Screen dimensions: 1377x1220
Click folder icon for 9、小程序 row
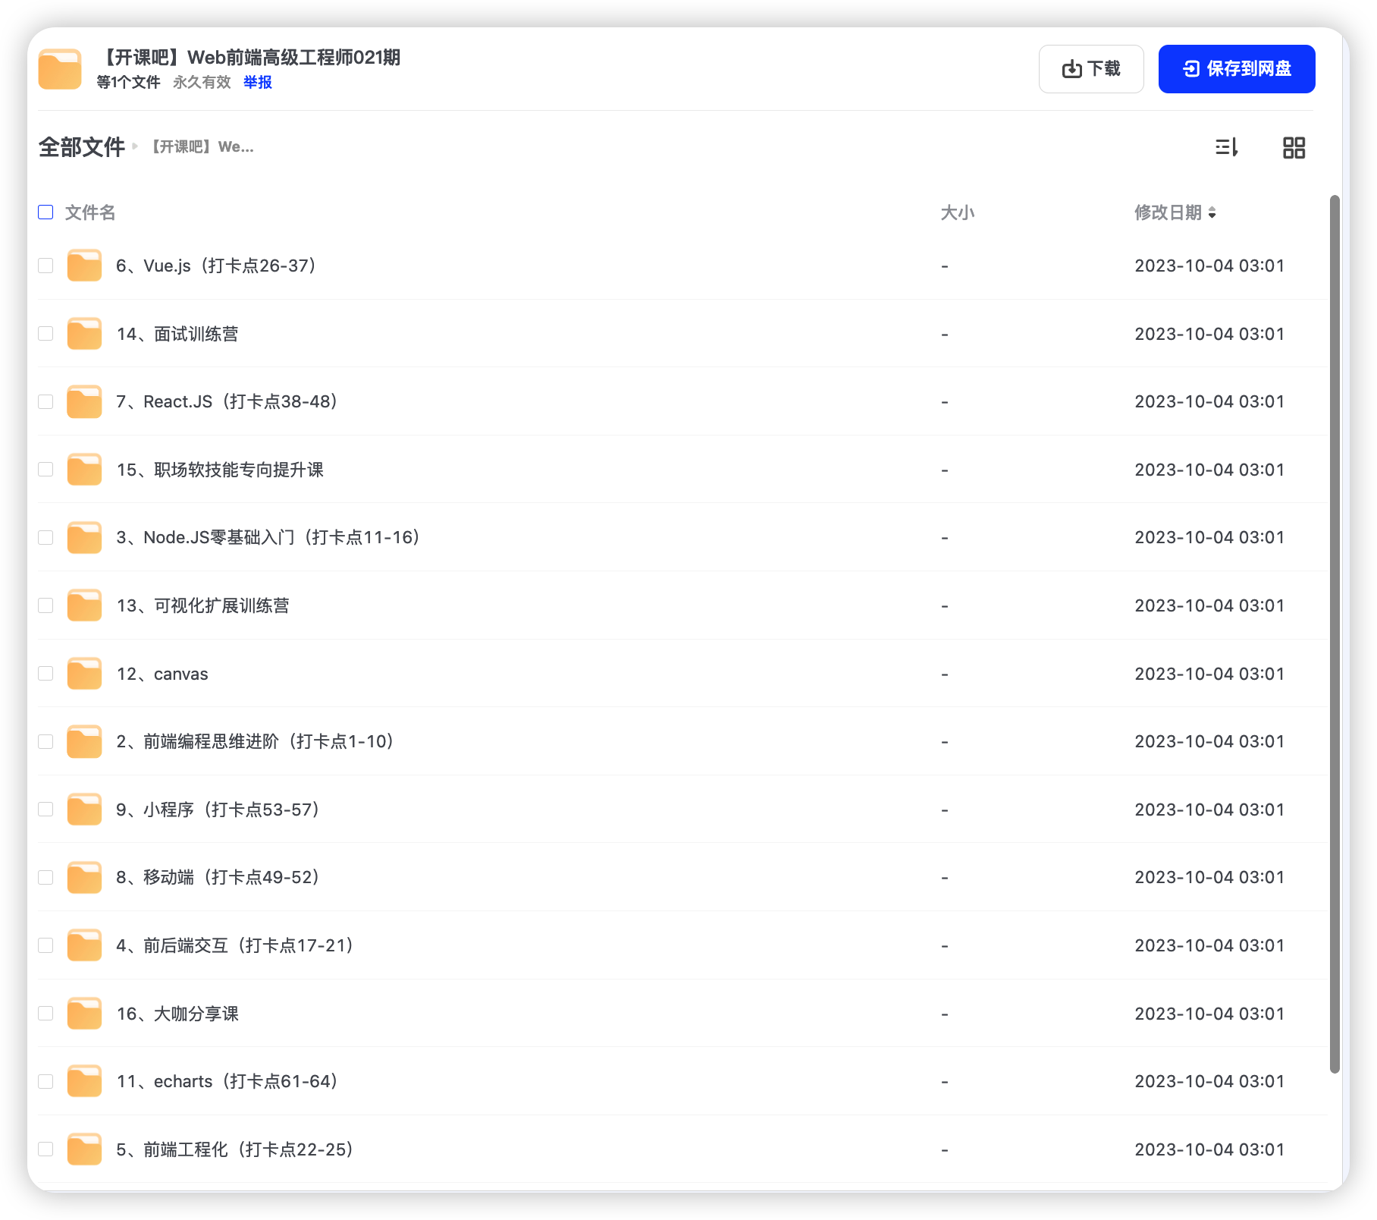(84, 810)
